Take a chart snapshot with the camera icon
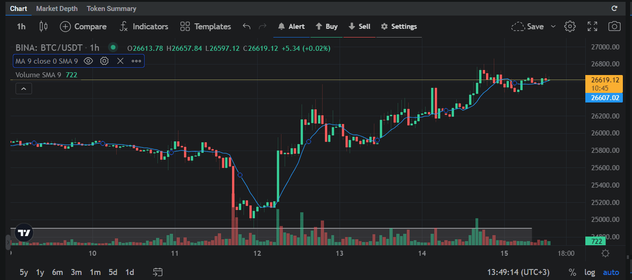 tap(614, 27)
